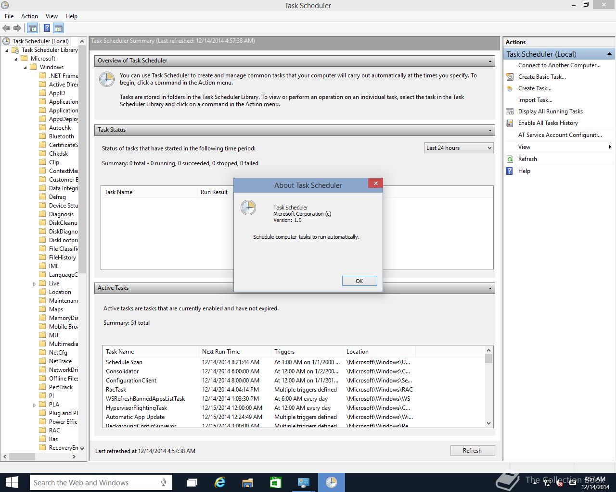Click the Back arrow toolbar icon
The width and height of the screenshot is (616, 492).
tap(7, 28)
